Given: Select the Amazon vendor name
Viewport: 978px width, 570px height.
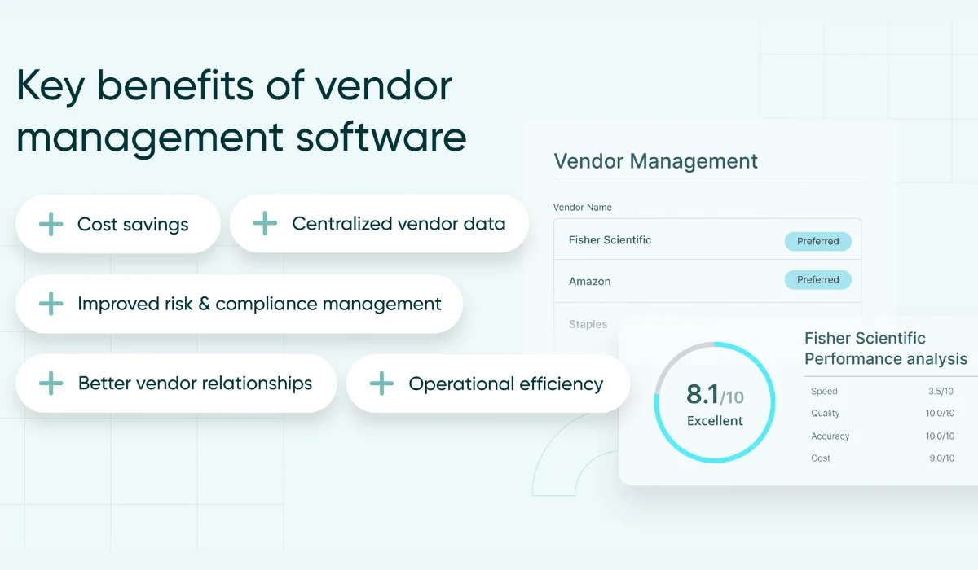Looking at the screenshot, I should [x=589, y=281].
